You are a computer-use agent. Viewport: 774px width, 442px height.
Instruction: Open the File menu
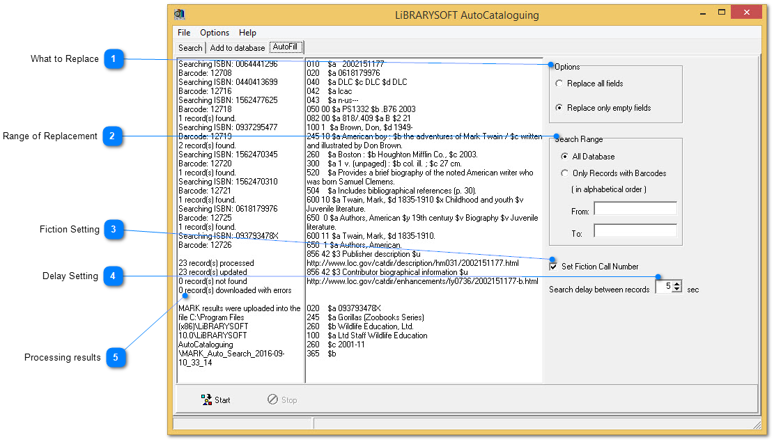184,33
